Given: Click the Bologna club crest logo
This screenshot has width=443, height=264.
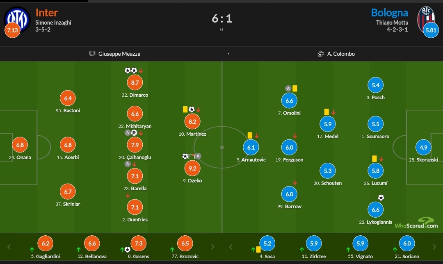Looking at the screenshot, I should tap(426, 18).
